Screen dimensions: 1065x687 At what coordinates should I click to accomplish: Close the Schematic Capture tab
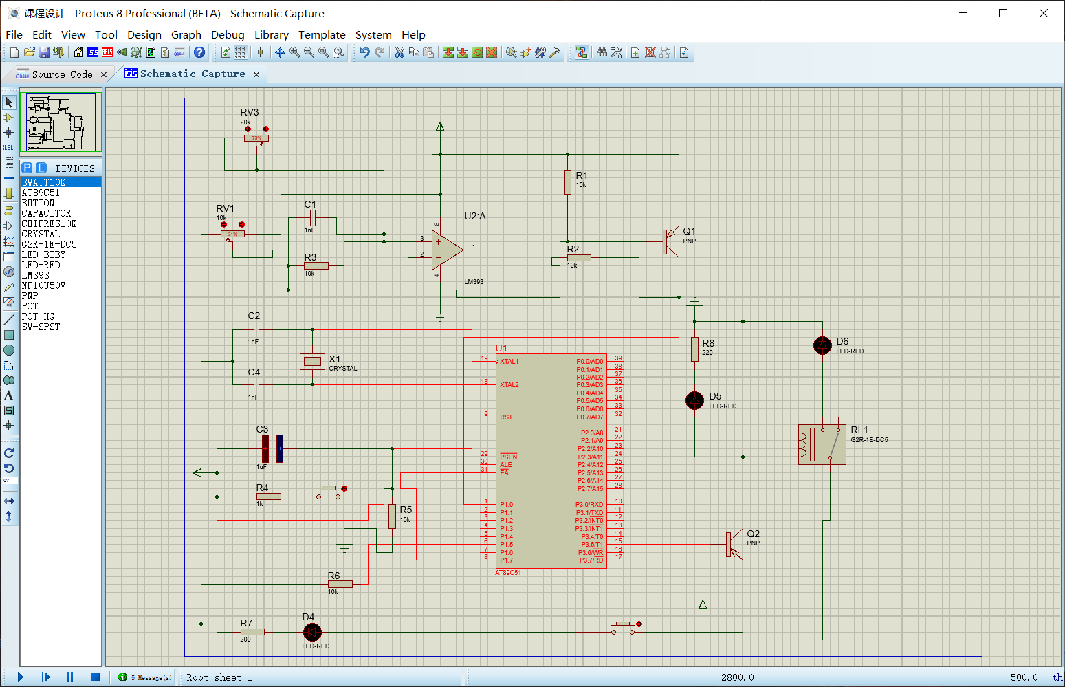[256, 74]
